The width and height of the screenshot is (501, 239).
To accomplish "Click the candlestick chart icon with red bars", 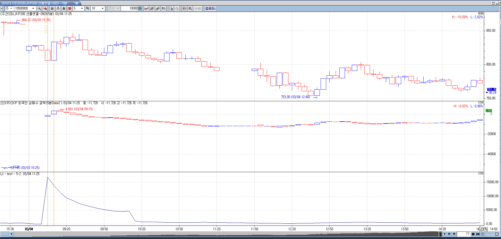I will tap(152, 8).
